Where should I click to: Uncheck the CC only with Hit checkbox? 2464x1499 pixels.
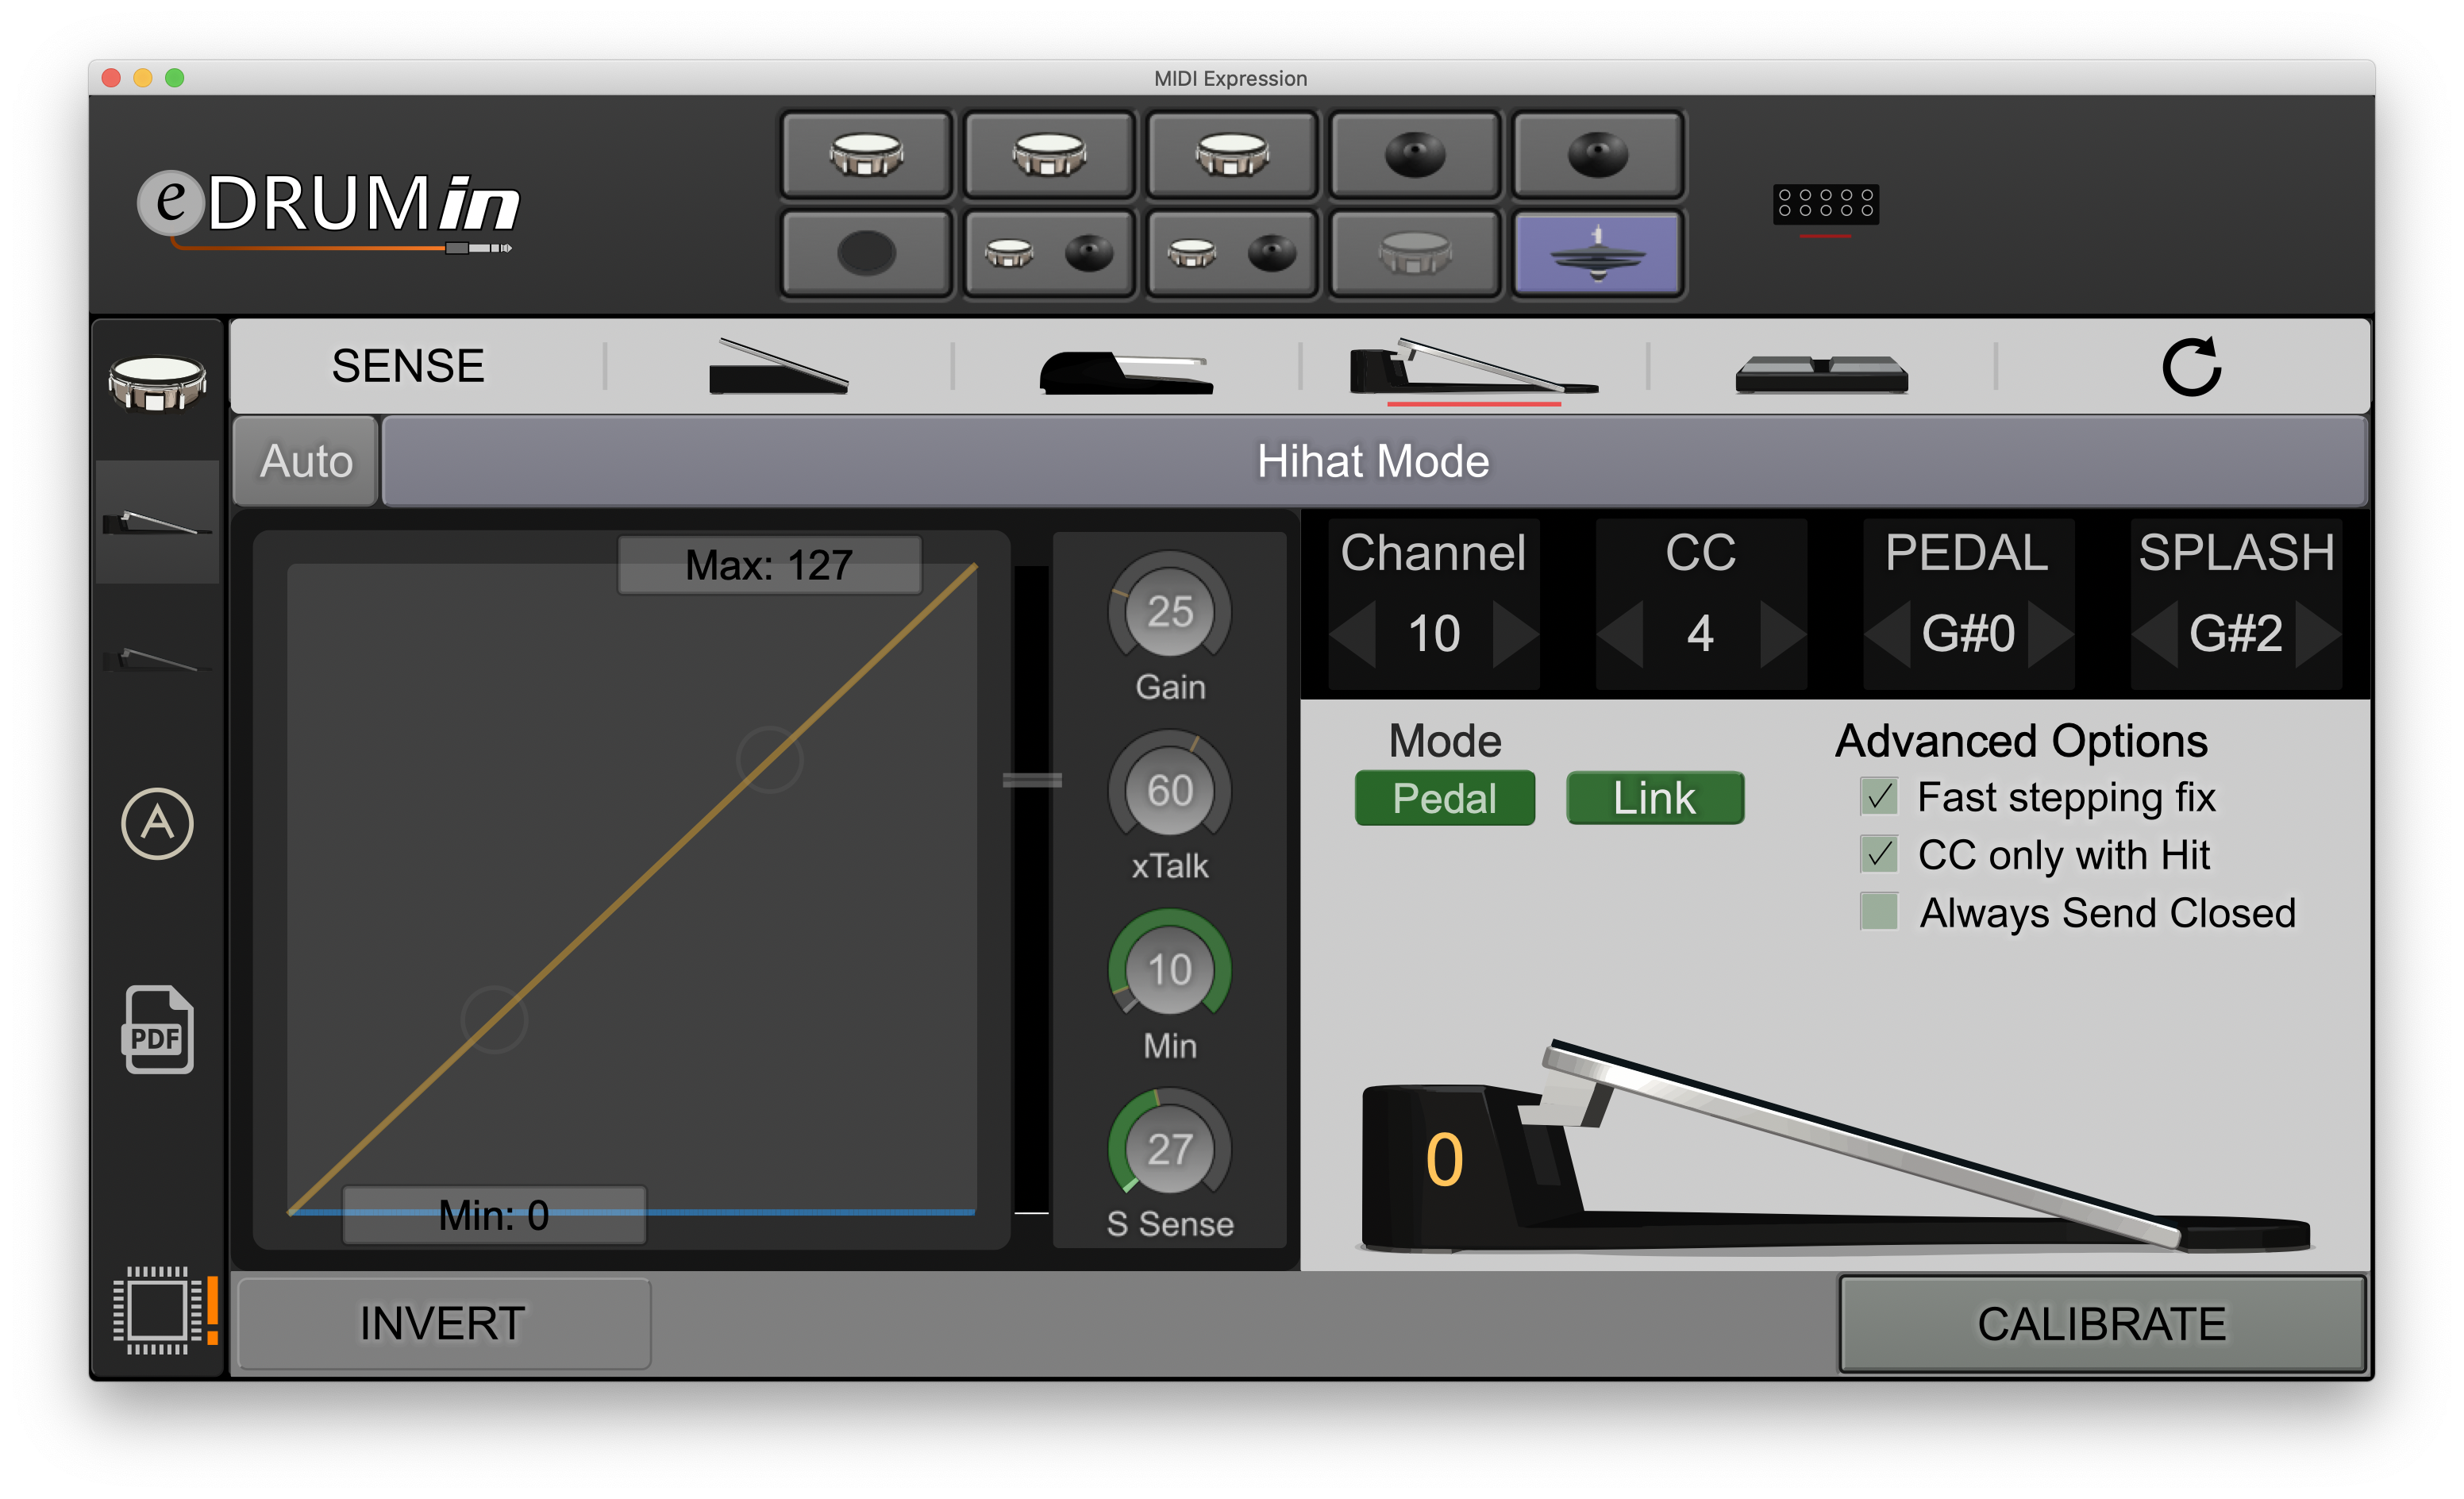pos(1879,855)
